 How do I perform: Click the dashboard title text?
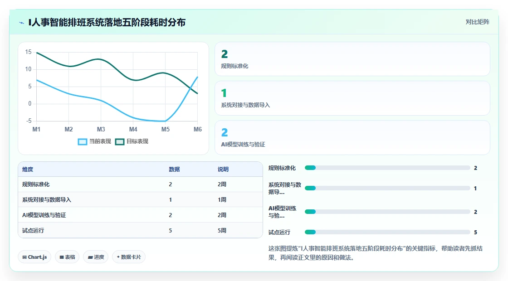click(107, 22)
